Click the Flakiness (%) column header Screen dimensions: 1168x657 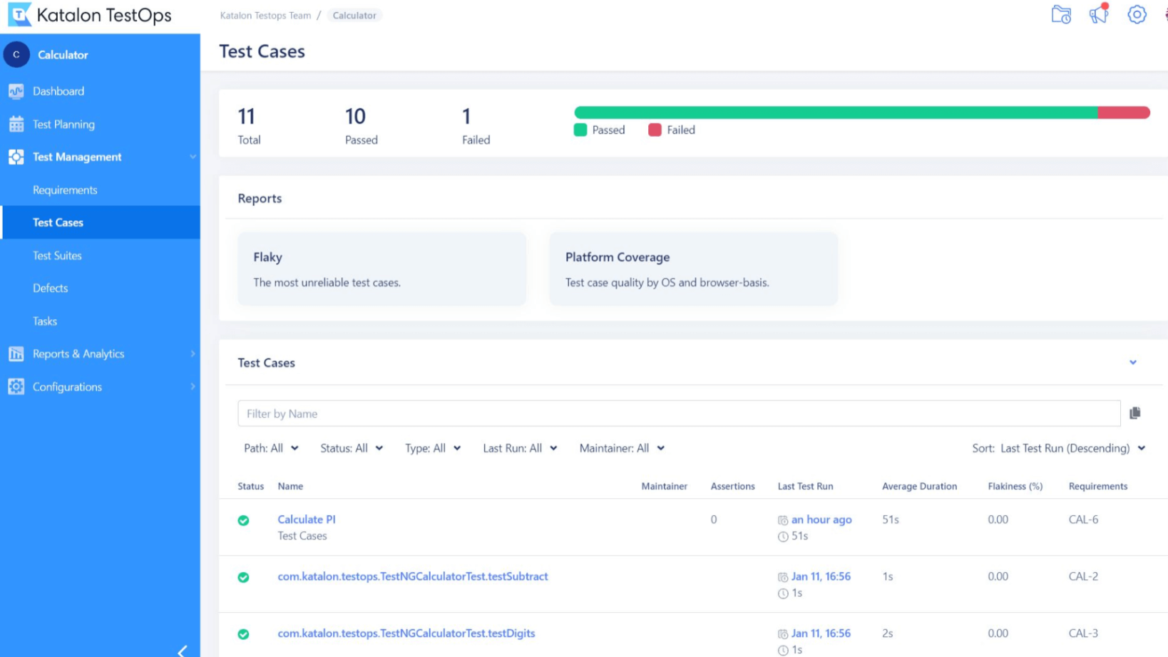[x=1015, y=486]
